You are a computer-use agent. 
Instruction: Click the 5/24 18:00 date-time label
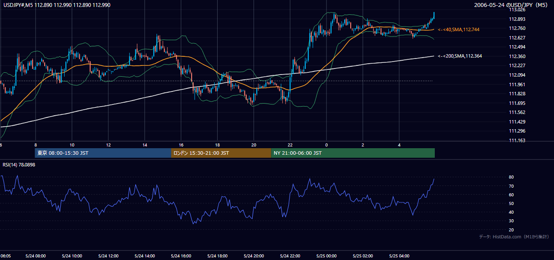point(218,256)
